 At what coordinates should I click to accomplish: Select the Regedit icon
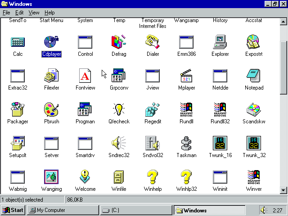153,109
